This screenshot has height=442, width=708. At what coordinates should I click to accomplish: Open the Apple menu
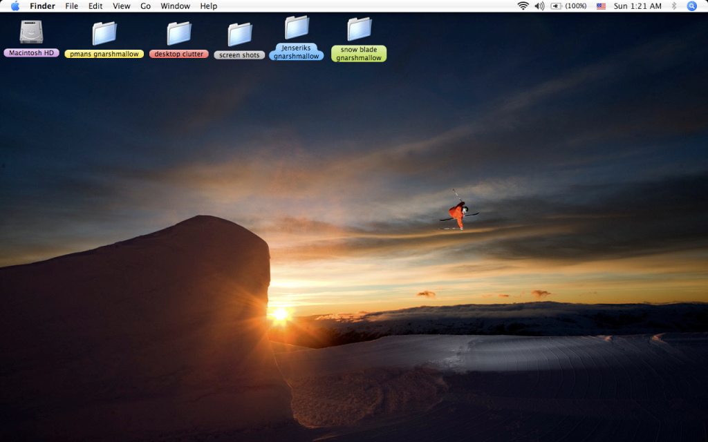[x=15, y=6]
